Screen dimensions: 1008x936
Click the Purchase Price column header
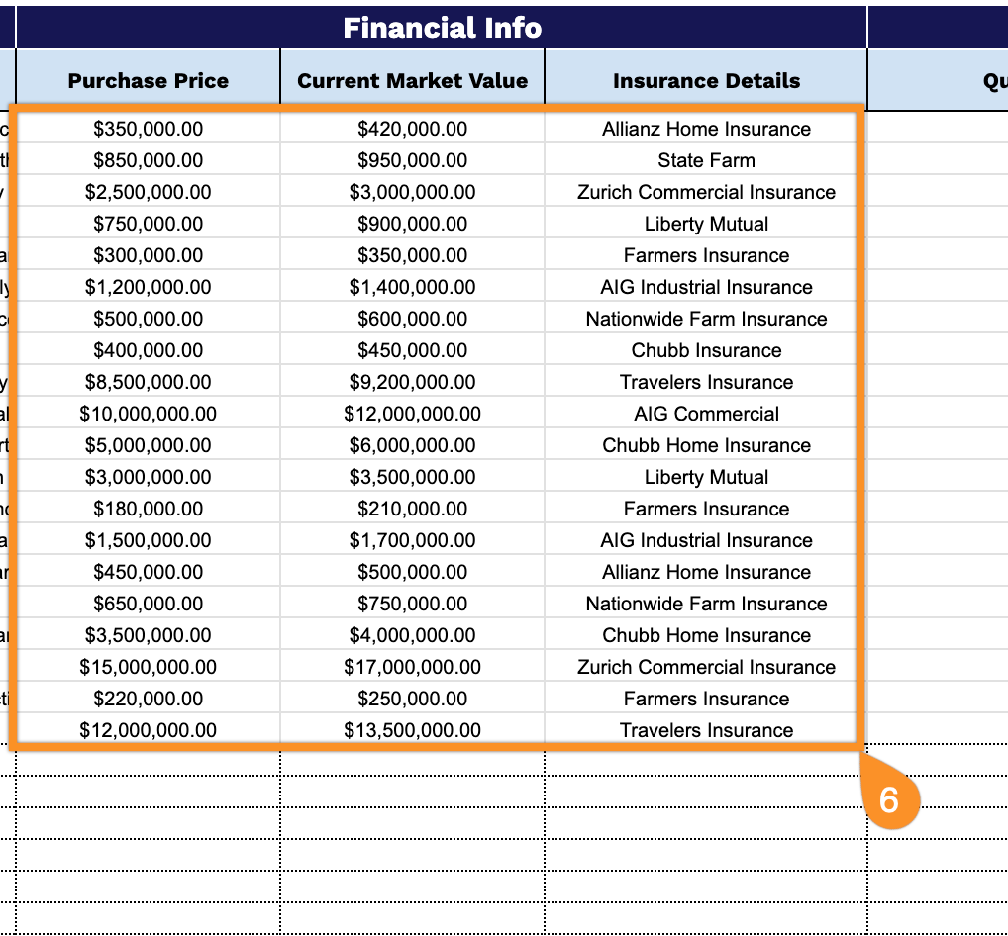coord(149,81)
